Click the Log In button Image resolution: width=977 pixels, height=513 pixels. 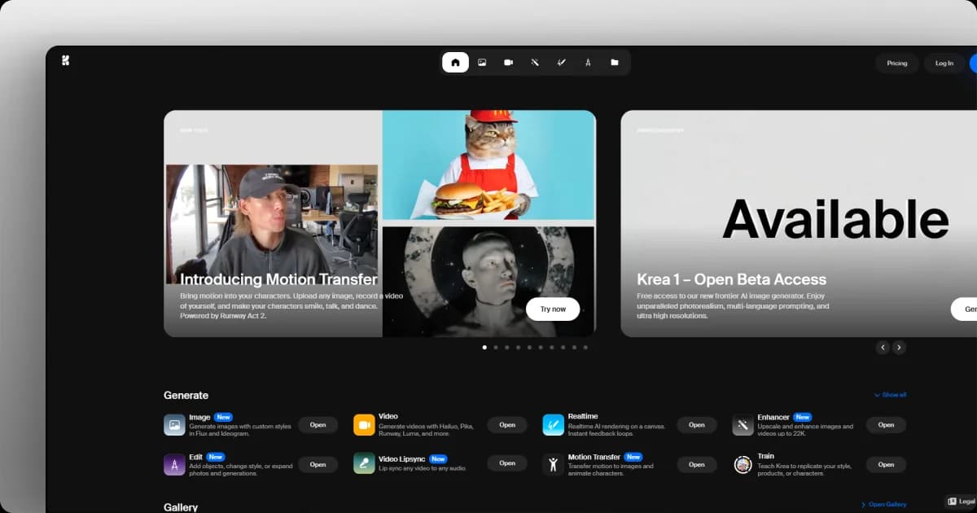(x=944, y=63)
